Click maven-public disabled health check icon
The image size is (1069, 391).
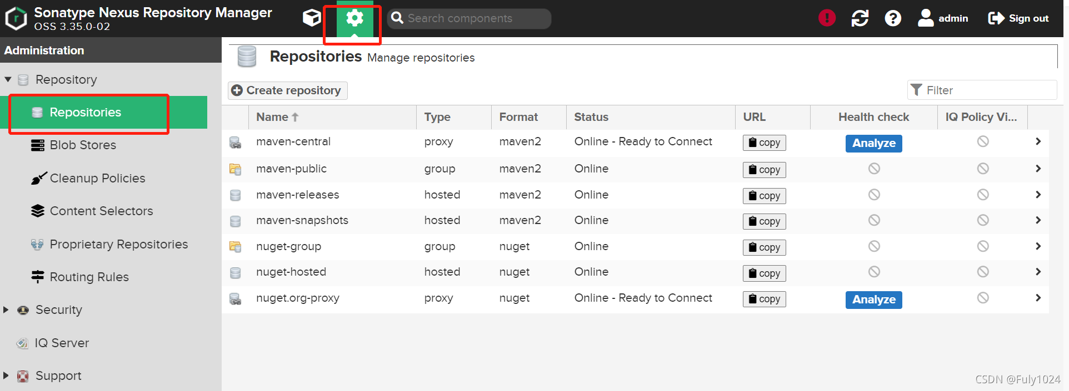point(874,169)
